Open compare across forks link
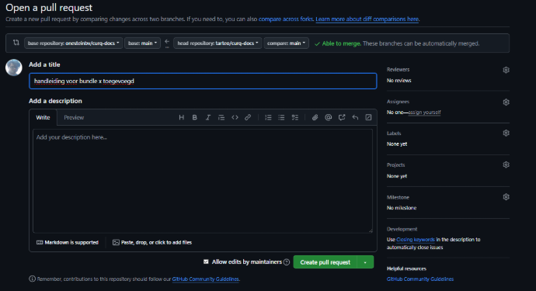The image size is (536, 291). coord(286,19)
